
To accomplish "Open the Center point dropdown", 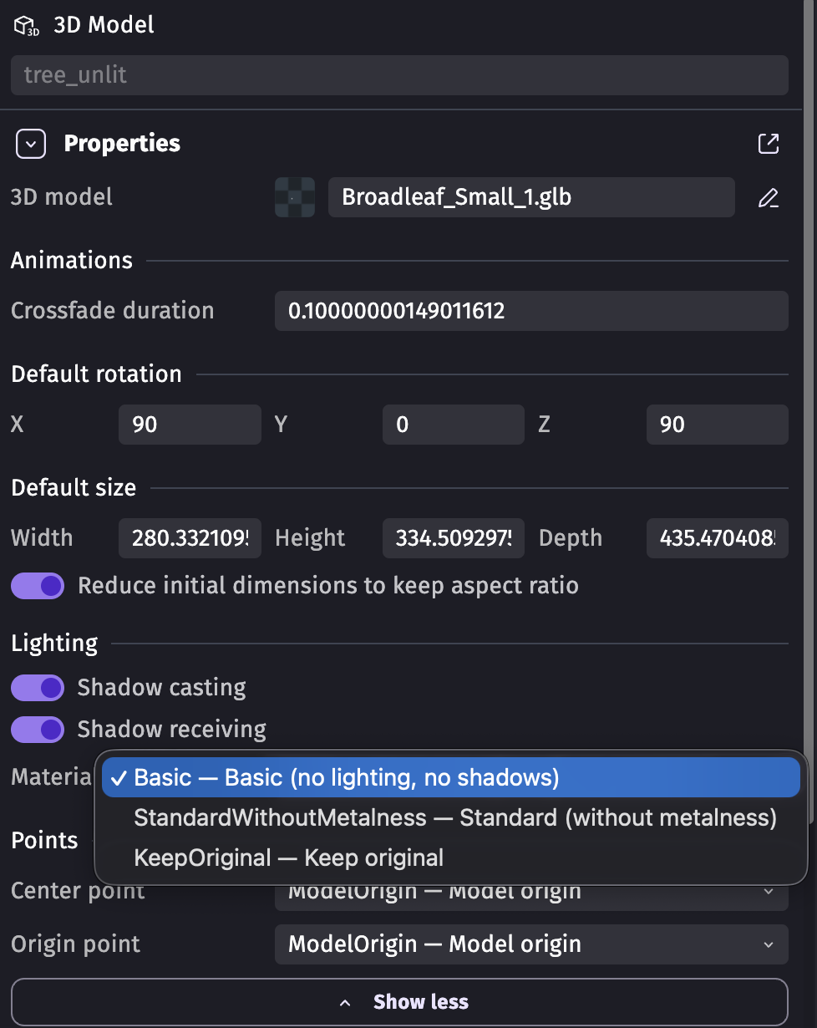I will click(531, 893).
